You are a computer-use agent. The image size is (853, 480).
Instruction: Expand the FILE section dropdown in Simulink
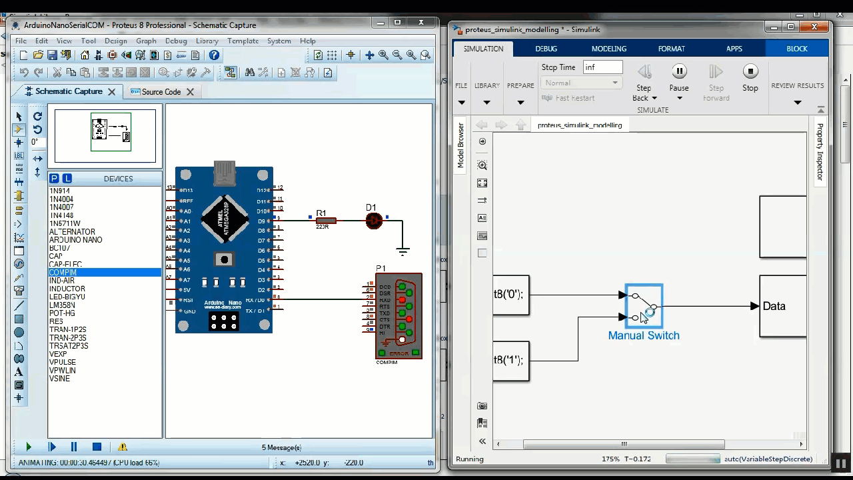click(x=461, y=103)
